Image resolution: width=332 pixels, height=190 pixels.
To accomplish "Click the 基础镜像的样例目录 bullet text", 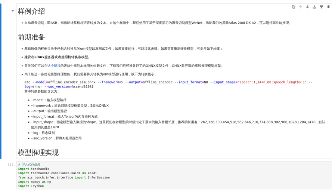I will [x=124, y=49].
